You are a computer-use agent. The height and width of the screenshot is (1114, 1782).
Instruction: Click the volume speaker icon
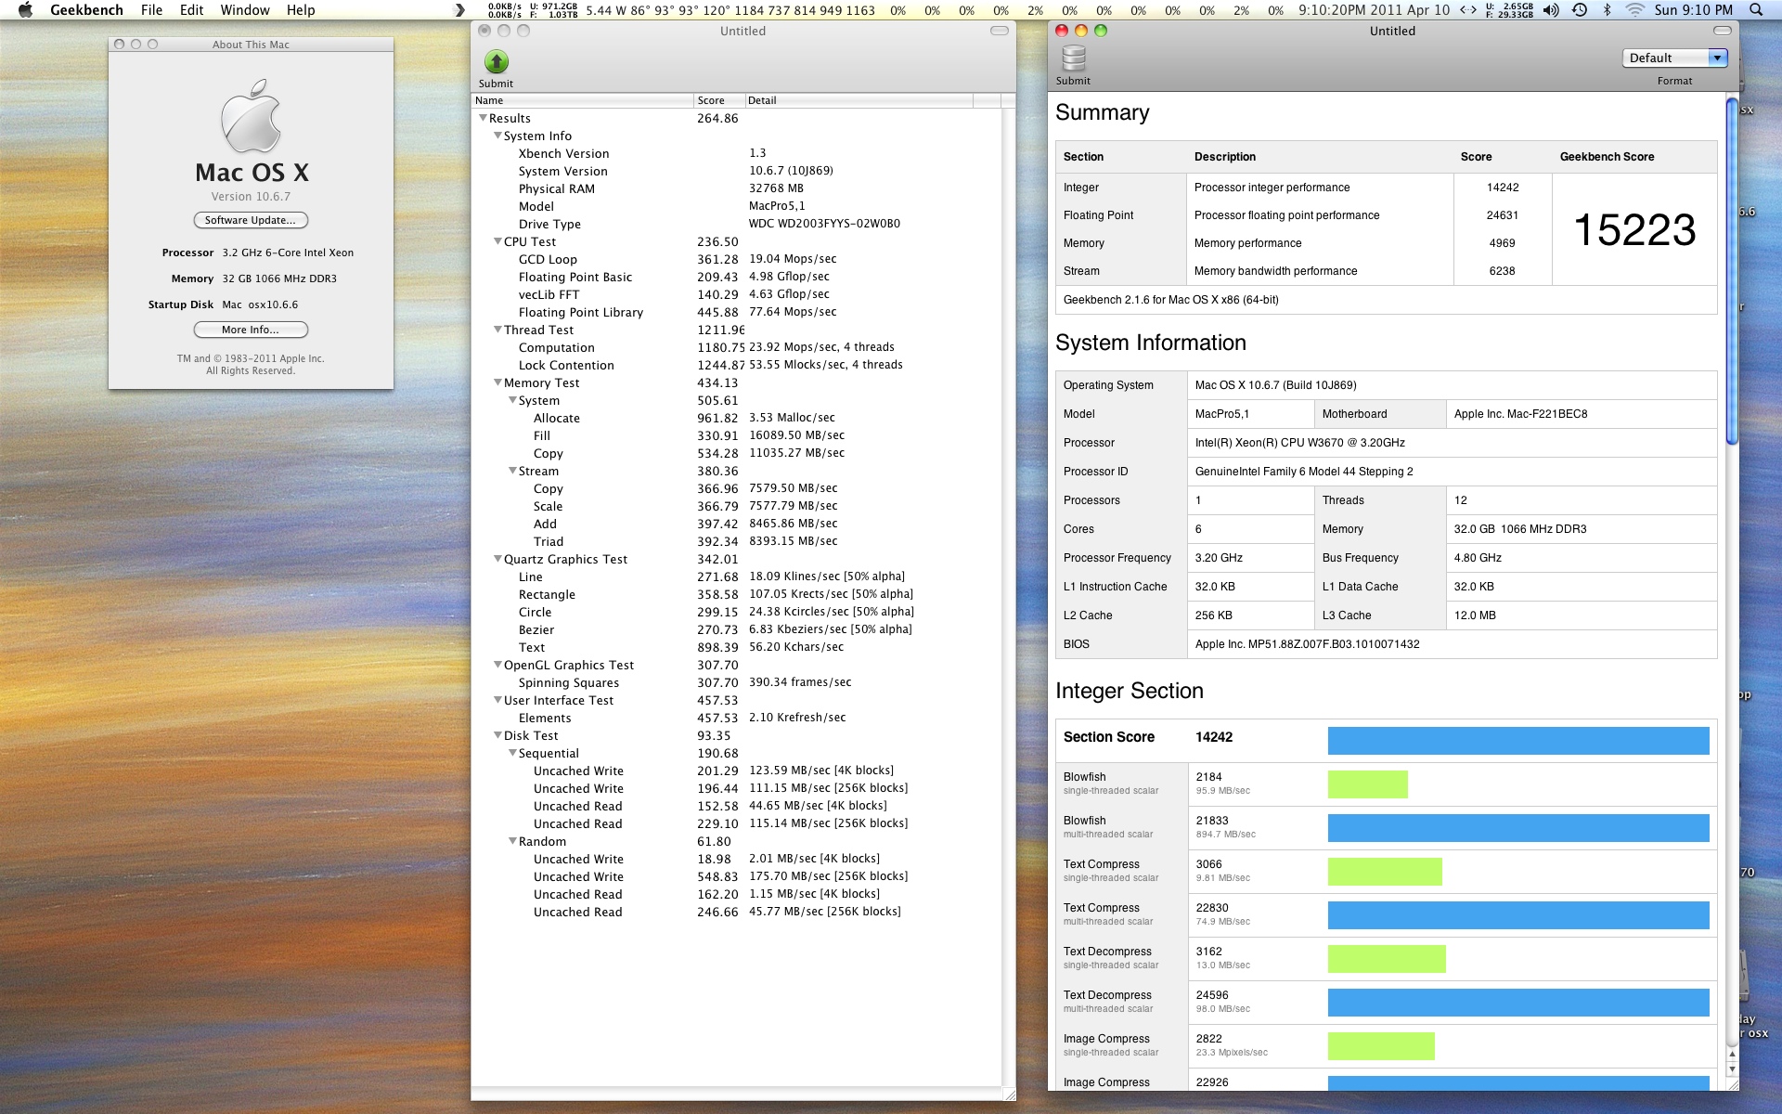pos(1551,10)
